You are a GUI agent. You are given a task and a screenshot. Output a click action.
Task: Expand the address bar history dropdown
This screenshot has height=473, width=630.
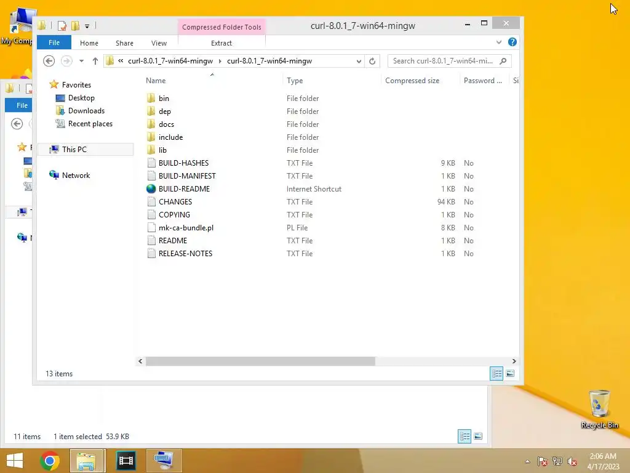pos(359,61)
